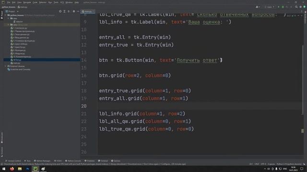Click the Search Everywhere magnifier icon
Image resolution: width=307 pixels, height=172 pixels.
296,7
